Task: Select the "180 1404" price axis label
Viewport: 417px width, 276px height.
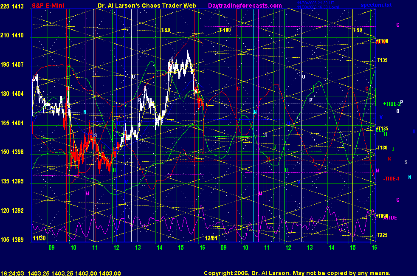Action: pos(12,93)
